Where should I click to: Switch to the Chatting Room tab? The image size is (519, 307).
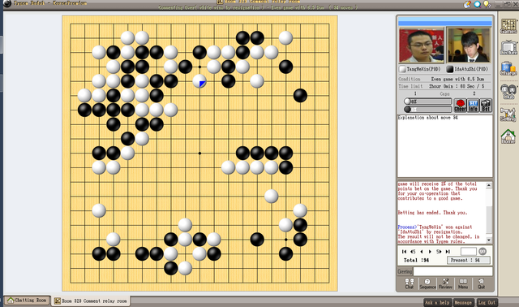point(27,301)
